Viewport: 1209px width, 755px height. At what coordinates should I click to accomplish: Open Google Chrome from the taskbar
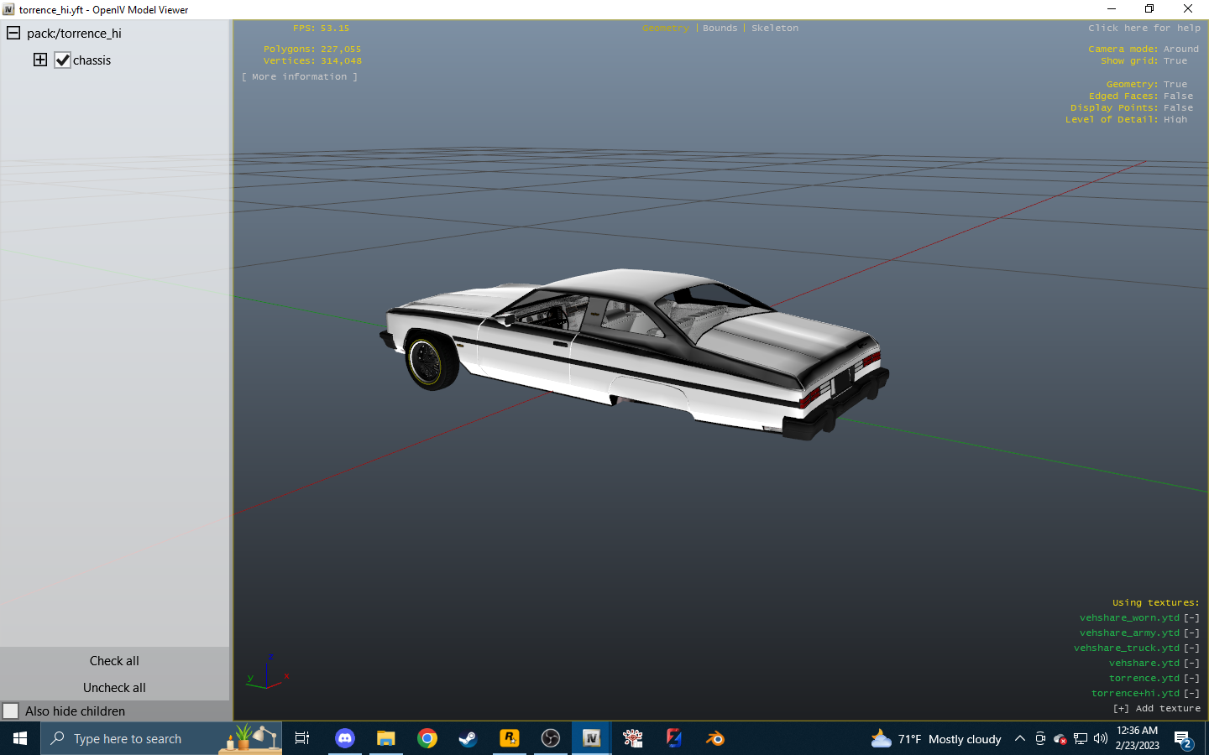pos(427,738)
